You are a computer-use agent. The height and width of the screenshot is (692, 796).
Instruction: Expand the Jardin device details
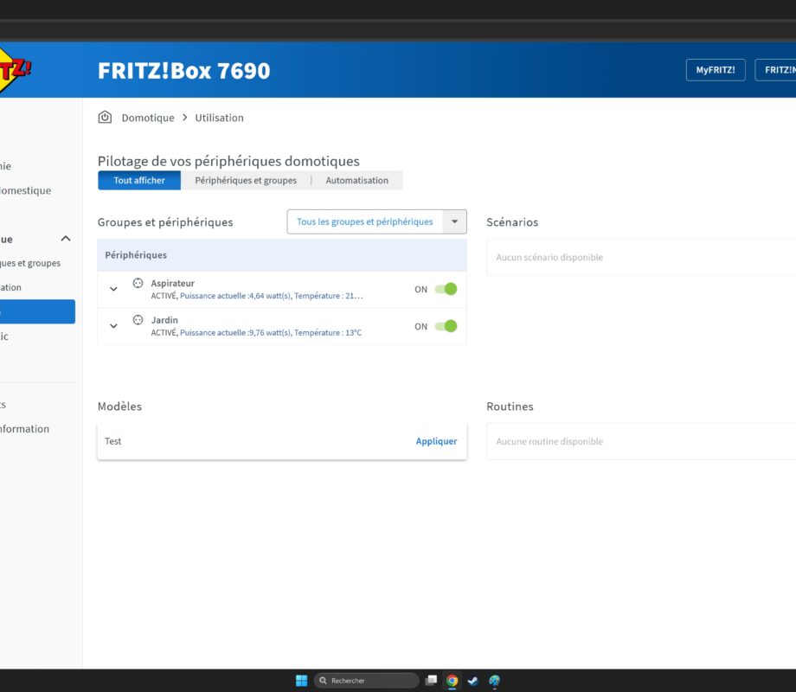113,326
